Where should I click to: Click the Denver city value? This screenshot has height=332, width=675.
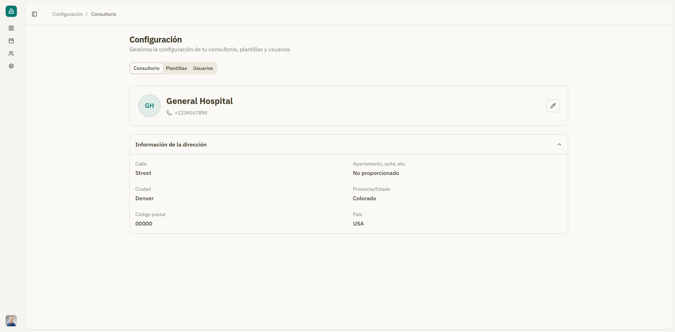pos(144,198)
